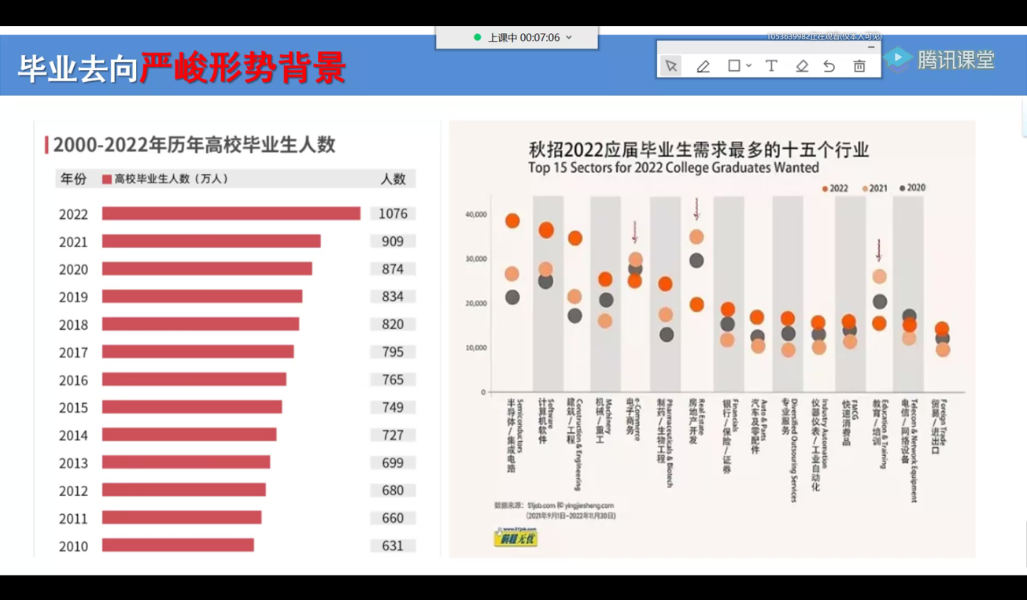Minimize the annotation toolbar
1027x600 pixels.
[x=870, y=47]
